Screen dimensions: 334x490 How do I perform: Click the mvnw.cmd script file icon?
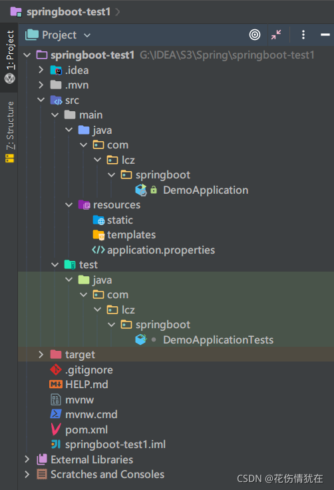(x=56, y=414)
